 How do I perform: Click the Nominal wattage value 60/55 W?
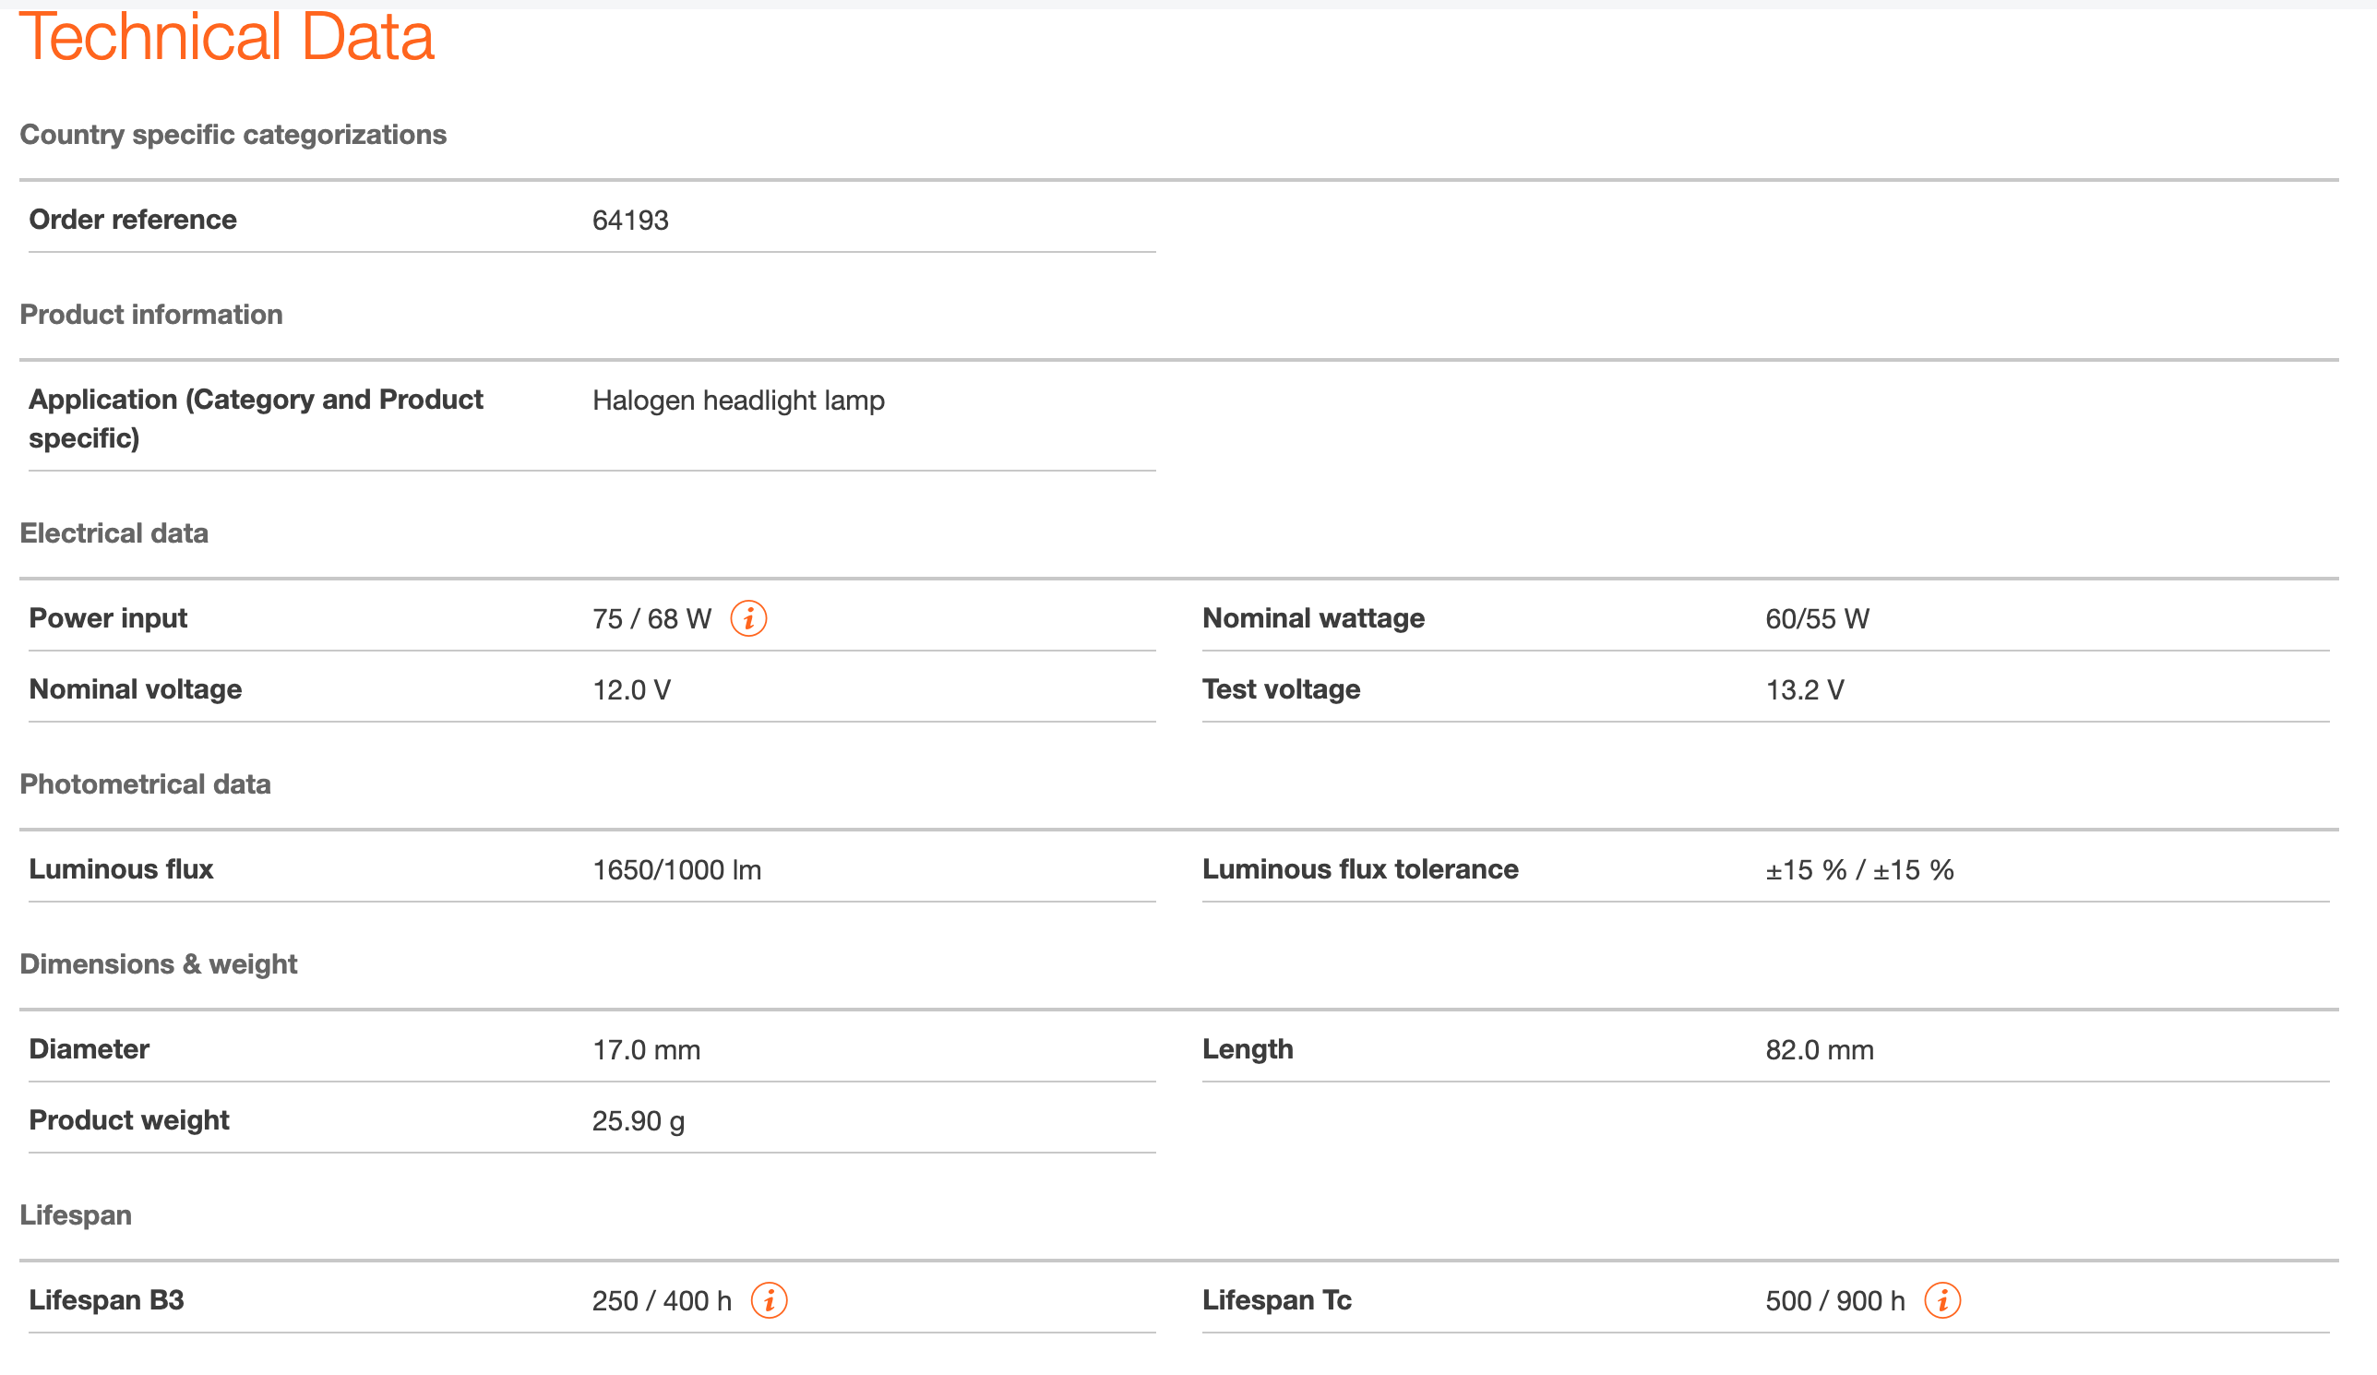1818,618
